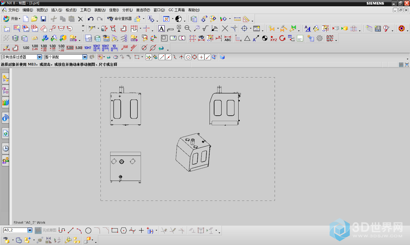
Task: Open the 分析(L) menu
Action: 128,10
